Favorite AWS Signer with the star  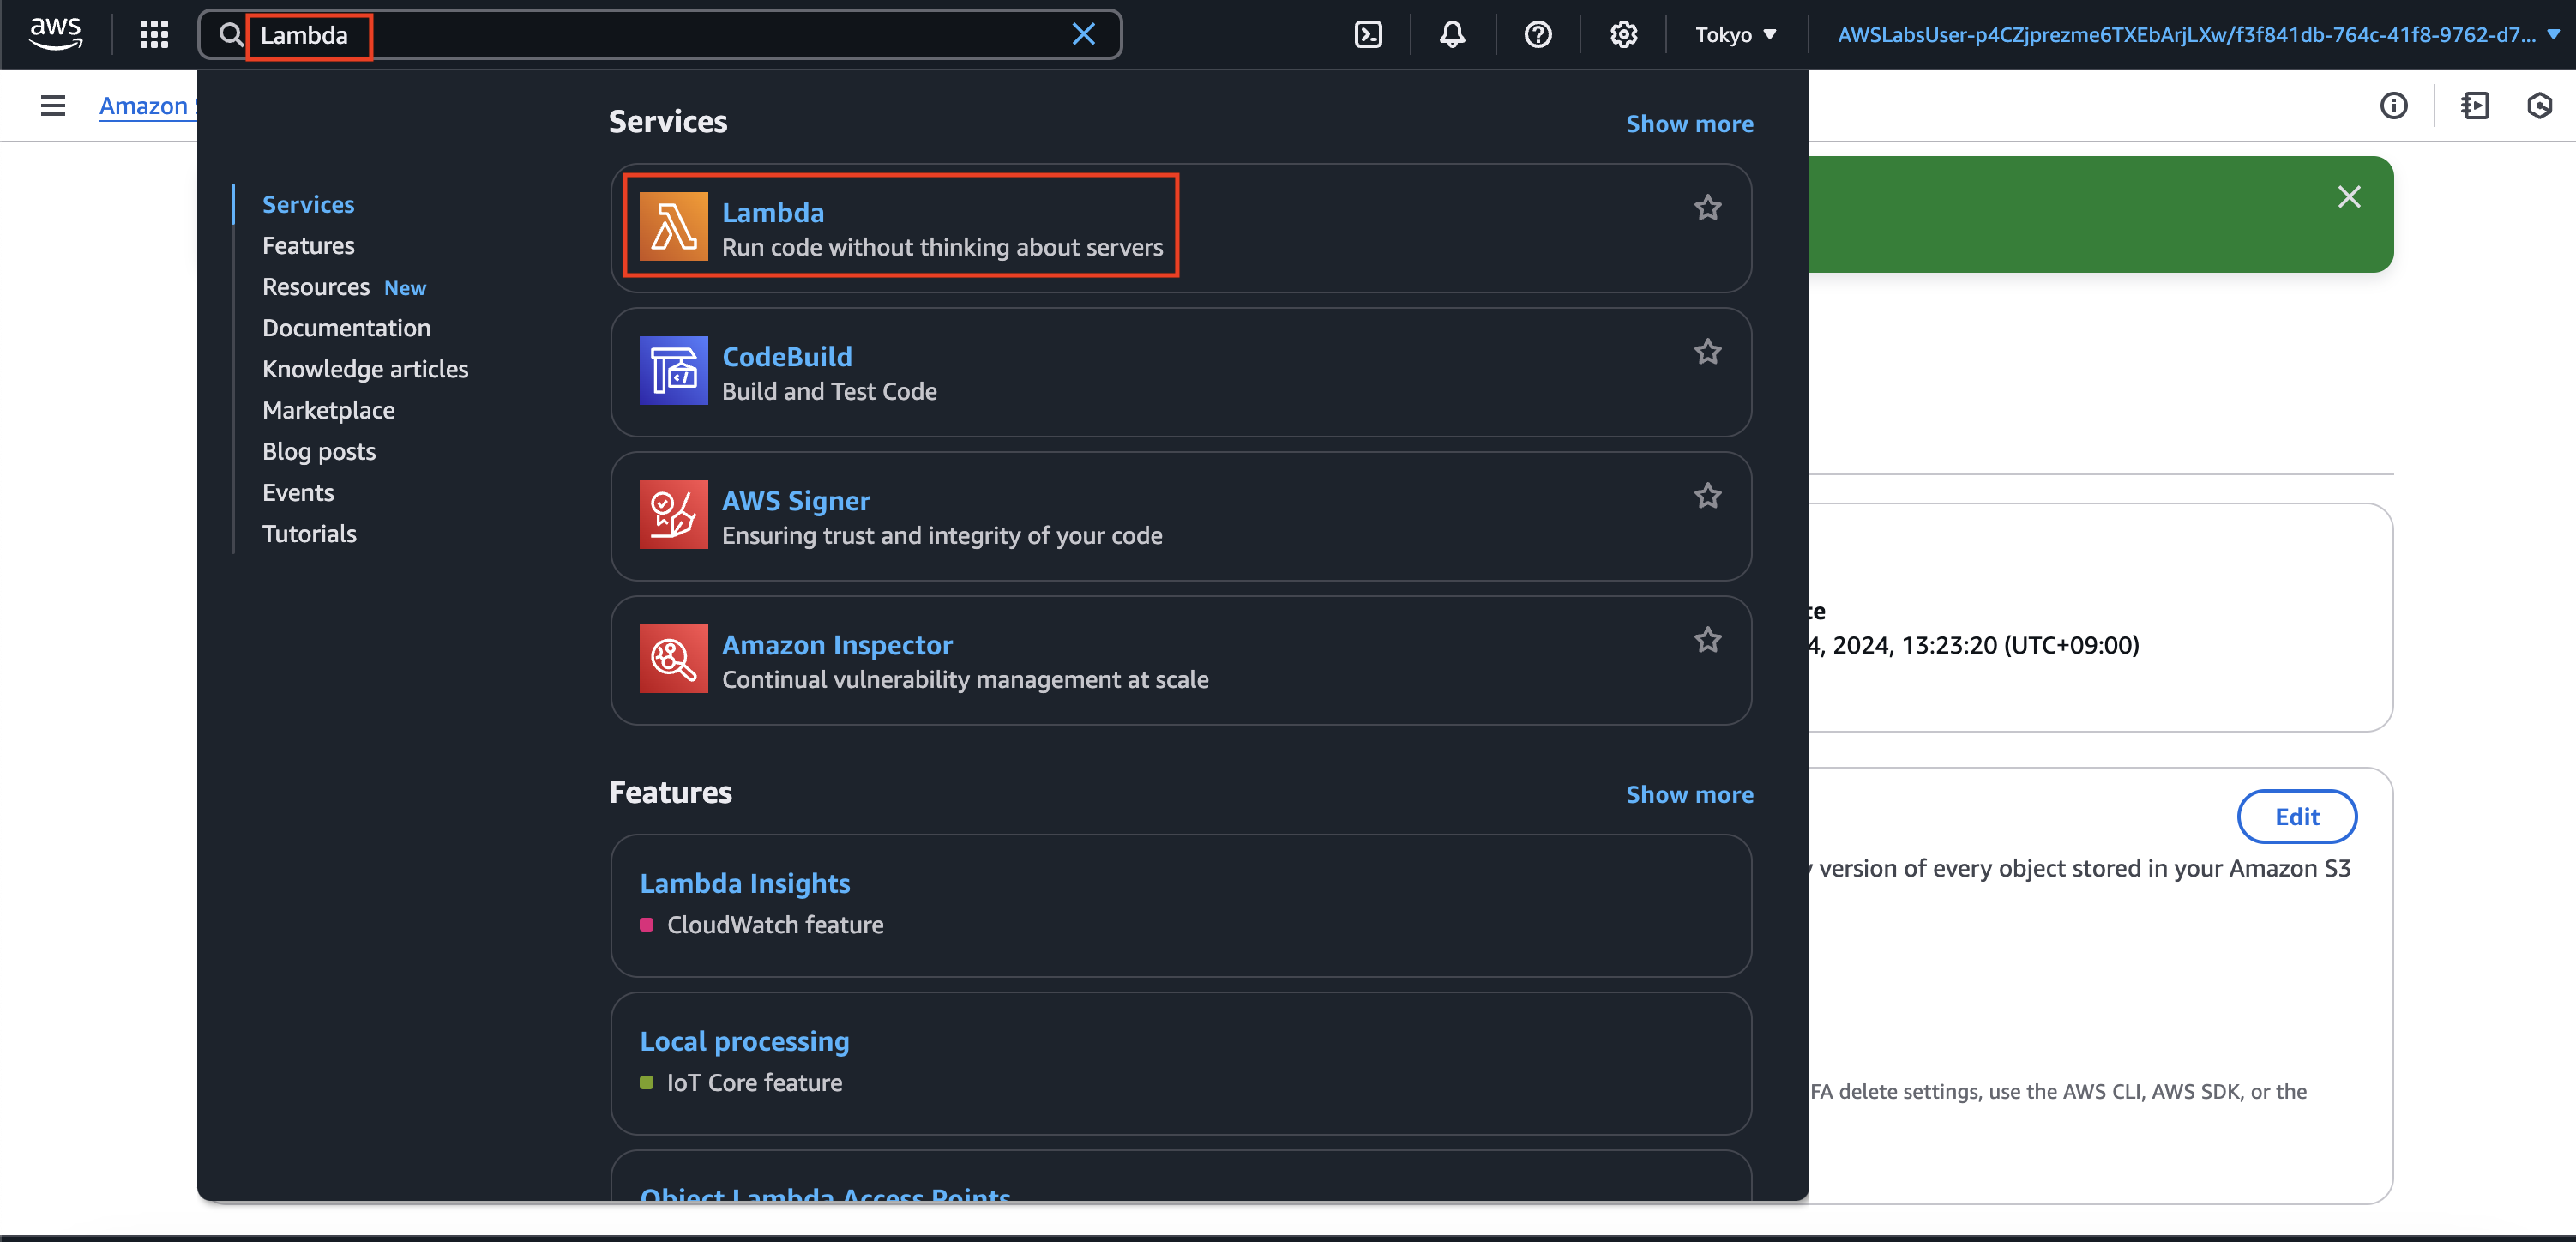[x=1708, y=496]
